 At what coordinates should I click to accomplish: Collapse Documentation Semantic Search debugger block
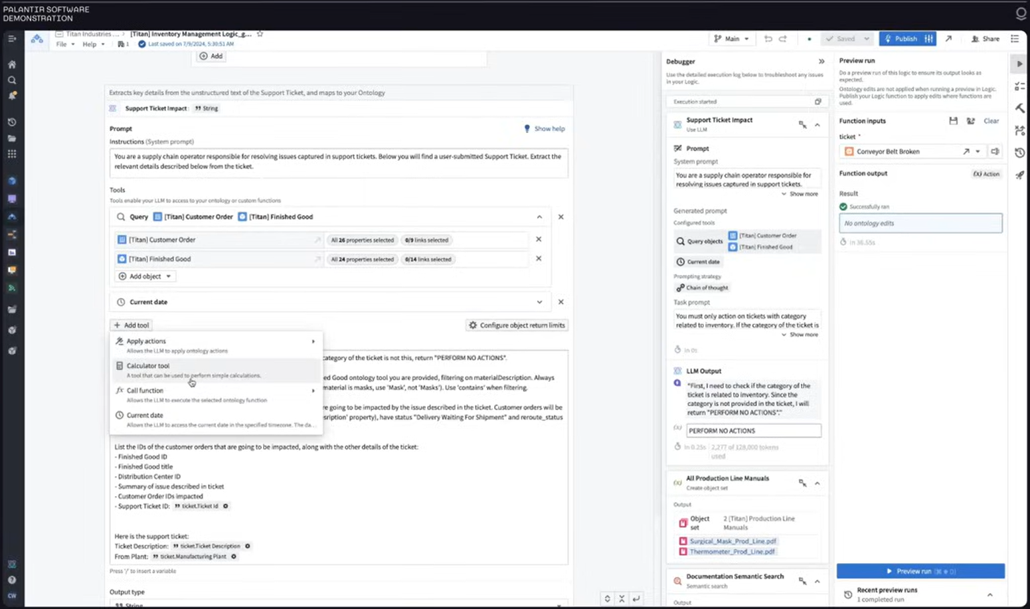click(x=817, y=581)
